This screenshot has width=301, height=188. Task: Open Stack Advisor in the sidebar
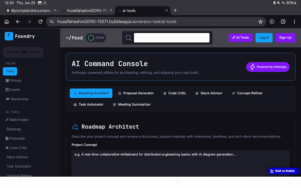[17, 157]
